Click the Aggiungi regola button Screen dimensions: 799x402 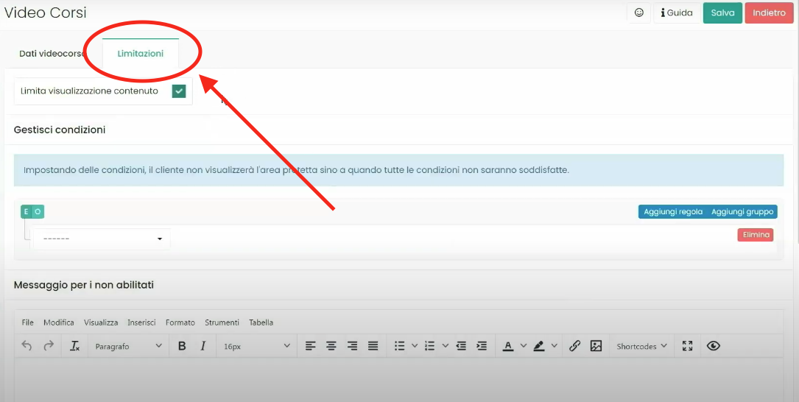[x=672, y=212]
